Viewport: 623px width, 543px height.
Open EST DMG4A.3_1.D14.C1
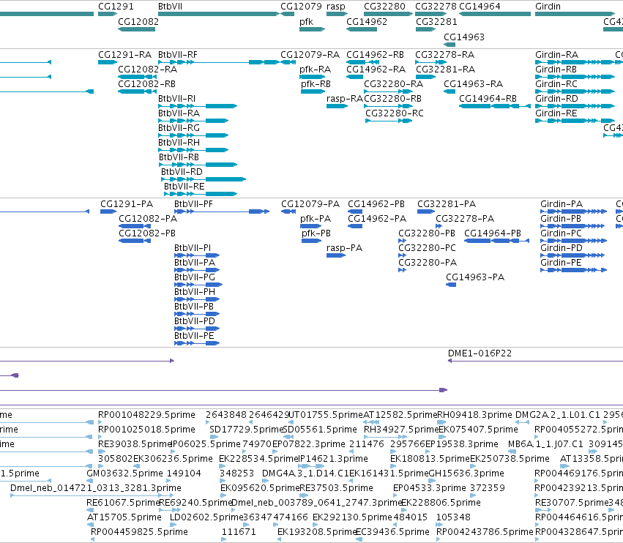pos(305,473)
